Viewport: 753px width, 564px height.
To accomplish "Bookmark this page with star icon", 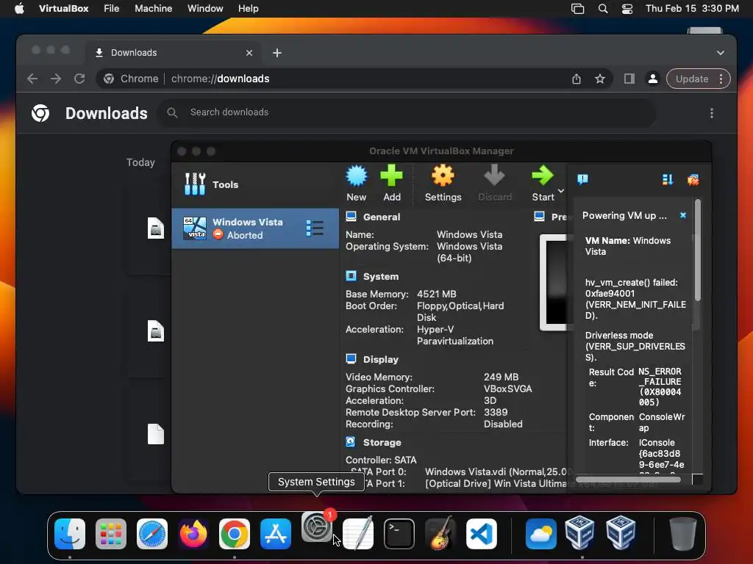I will (600, 79).
